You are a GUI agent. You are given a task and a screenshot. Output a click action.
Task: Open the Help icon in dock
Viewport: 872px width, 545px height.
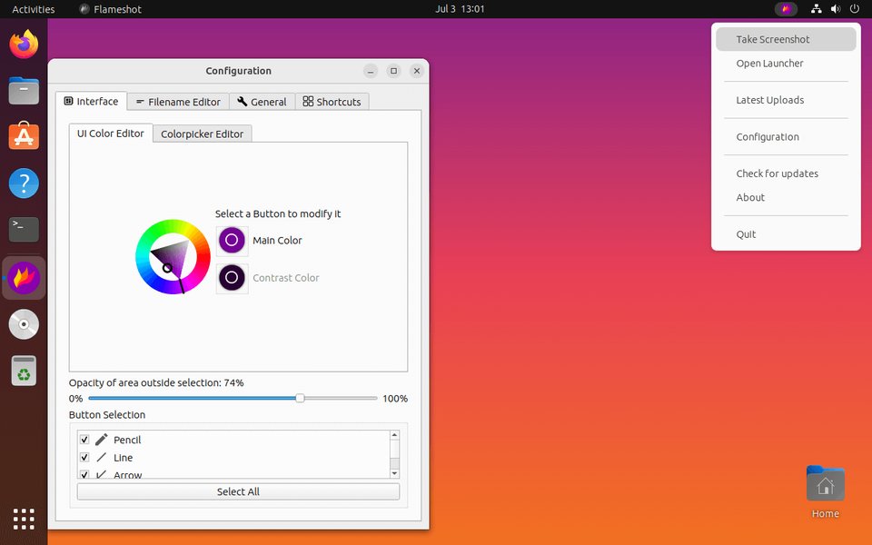[x=24, y=183]
